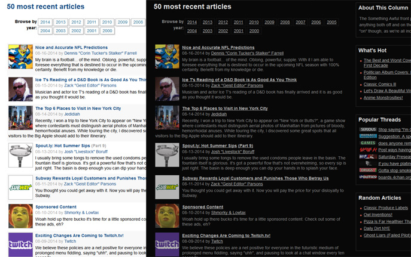Click the POLITICS forum tag icon

tap(367, 177)
